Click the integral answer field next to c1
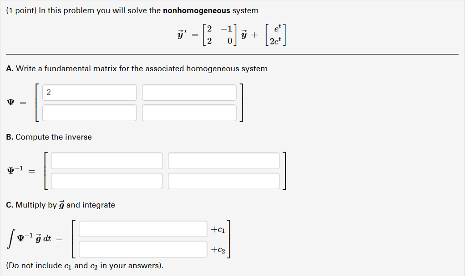This screenshot has width=466, height=276. (143, 229)
